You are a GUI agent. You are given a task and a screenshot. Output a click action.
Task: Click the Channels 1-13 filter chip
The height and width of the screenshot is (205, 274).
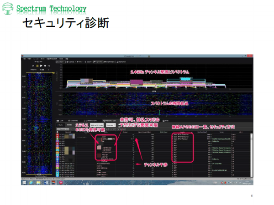(x=63, y=129)
